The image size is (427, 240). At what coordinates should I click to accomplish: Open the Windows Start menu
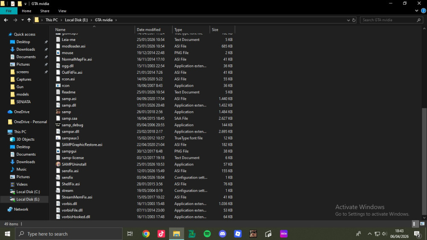[x=7, y=234]
